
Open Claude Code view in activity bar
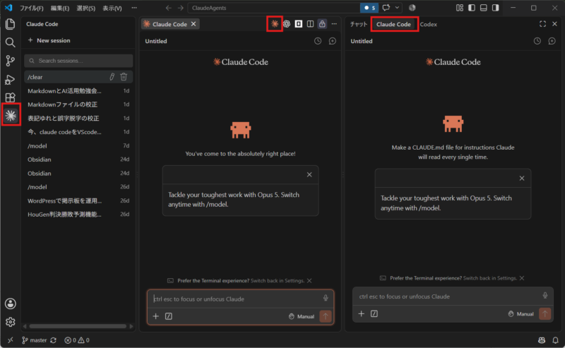[x=11, y=115]
